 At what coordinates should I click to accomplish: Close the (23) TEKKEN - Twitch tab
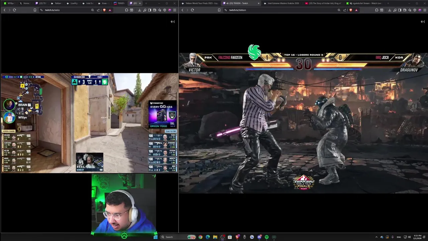coord(258,3)
